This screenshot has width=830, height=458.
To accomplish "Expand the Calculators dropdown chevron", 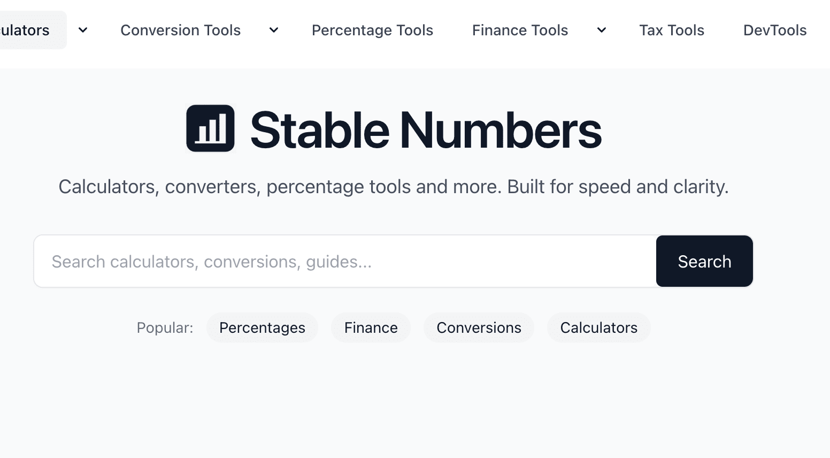I will pyautogui.click(x=82, y=30).
